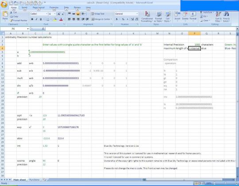Set Bottom Align vertical alignment

[78, 14]
